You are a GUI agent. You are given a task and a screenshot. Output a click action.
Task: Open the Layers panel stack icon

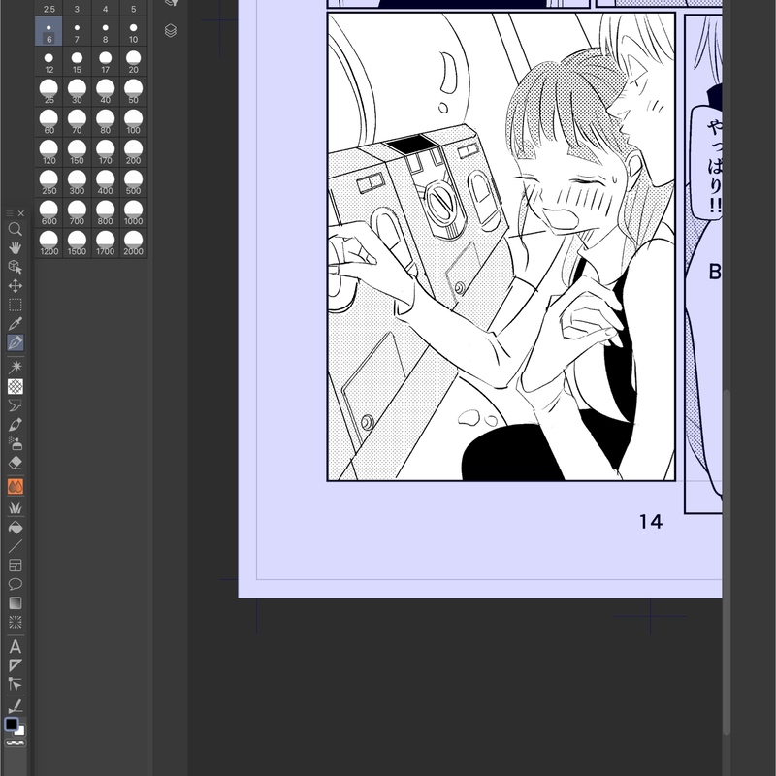171,31
